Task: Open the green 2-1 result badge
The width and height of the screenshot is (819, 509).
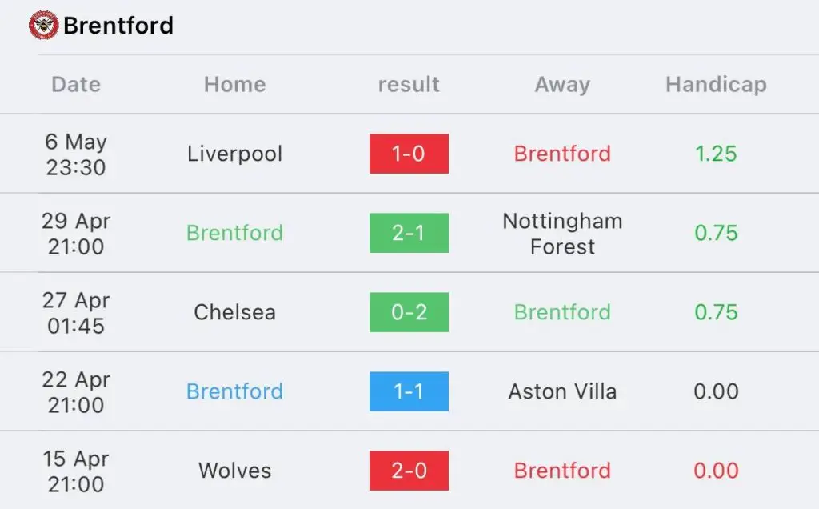Action: pos(409,233)
